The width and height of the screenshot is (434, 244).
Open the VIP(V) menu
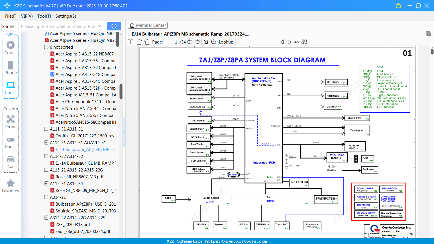coord(27,16)
